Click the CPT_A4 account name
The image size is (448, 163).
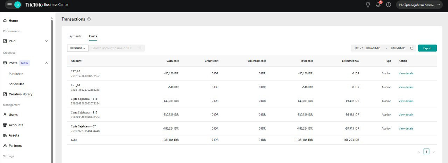point(76,85)
